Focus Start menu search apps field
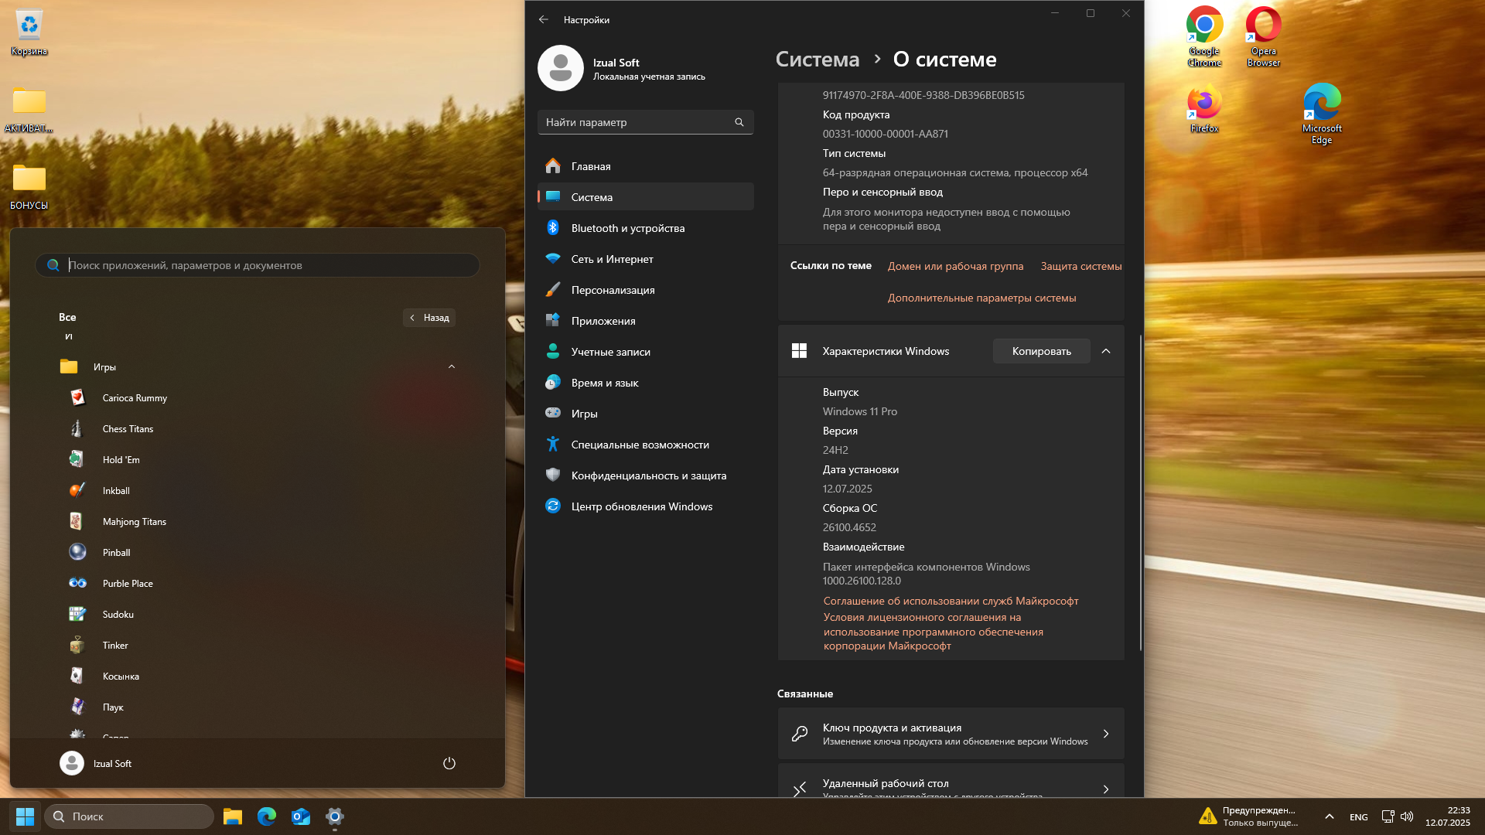 point(258,265)
